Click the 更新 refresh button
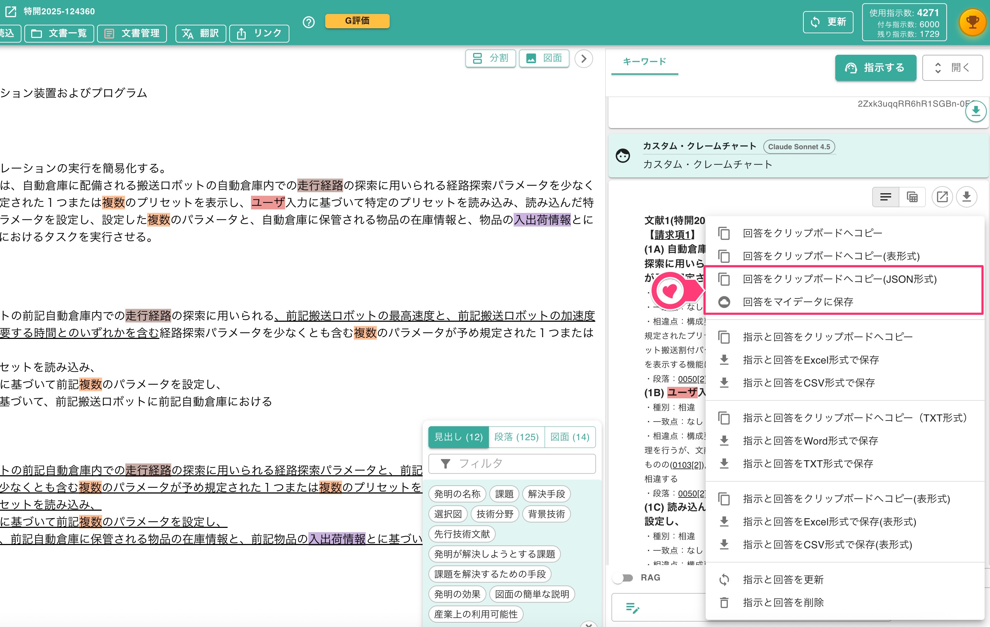990x627 pixels. coord(828,22)
